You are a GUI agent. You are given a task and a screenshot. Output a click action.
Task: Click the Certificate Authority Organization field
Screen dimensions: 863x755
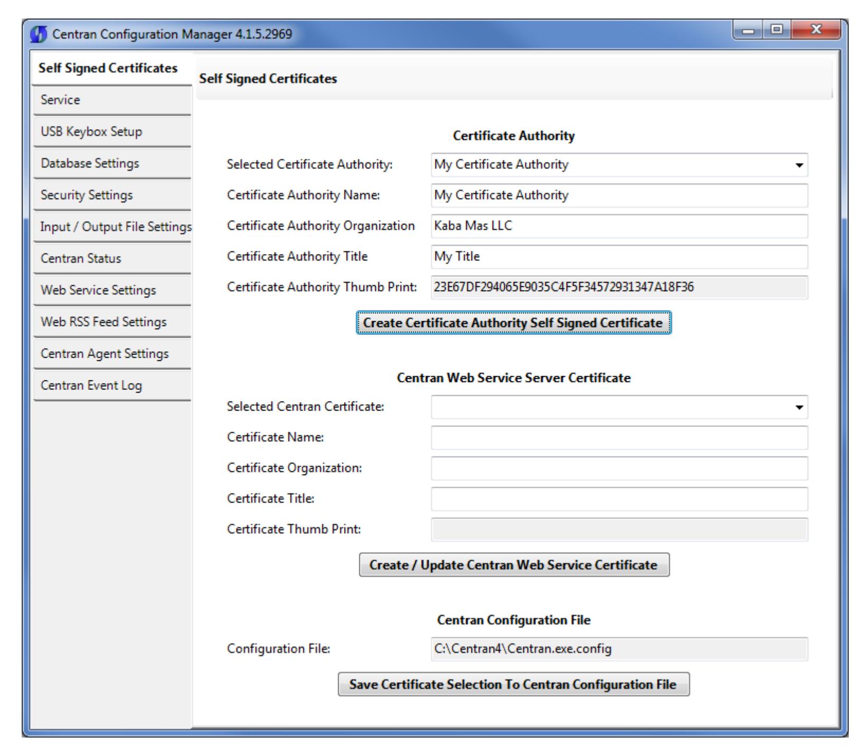click(x=620, y=226)
